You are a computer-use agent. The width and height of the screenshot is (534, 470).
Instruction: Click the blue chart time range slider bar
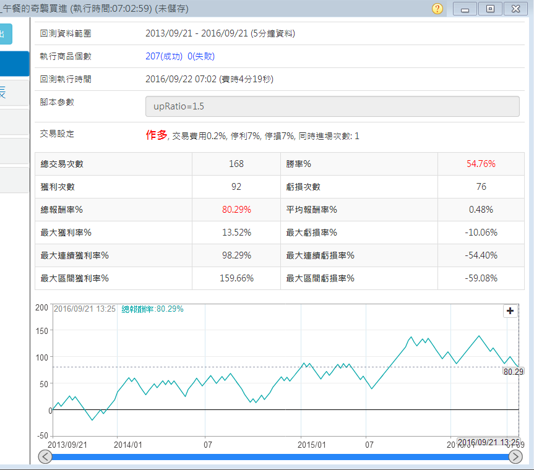tap(280, 457)
